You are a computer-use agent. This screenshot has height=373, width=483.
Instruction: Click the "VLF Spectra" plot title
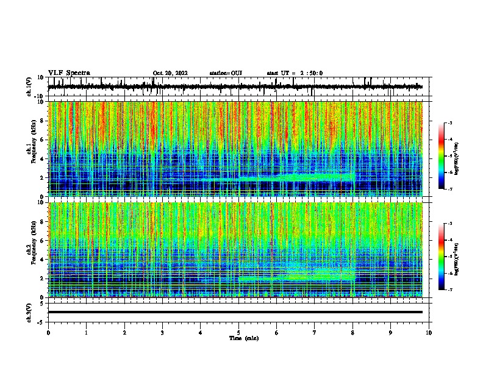(69, 73)
